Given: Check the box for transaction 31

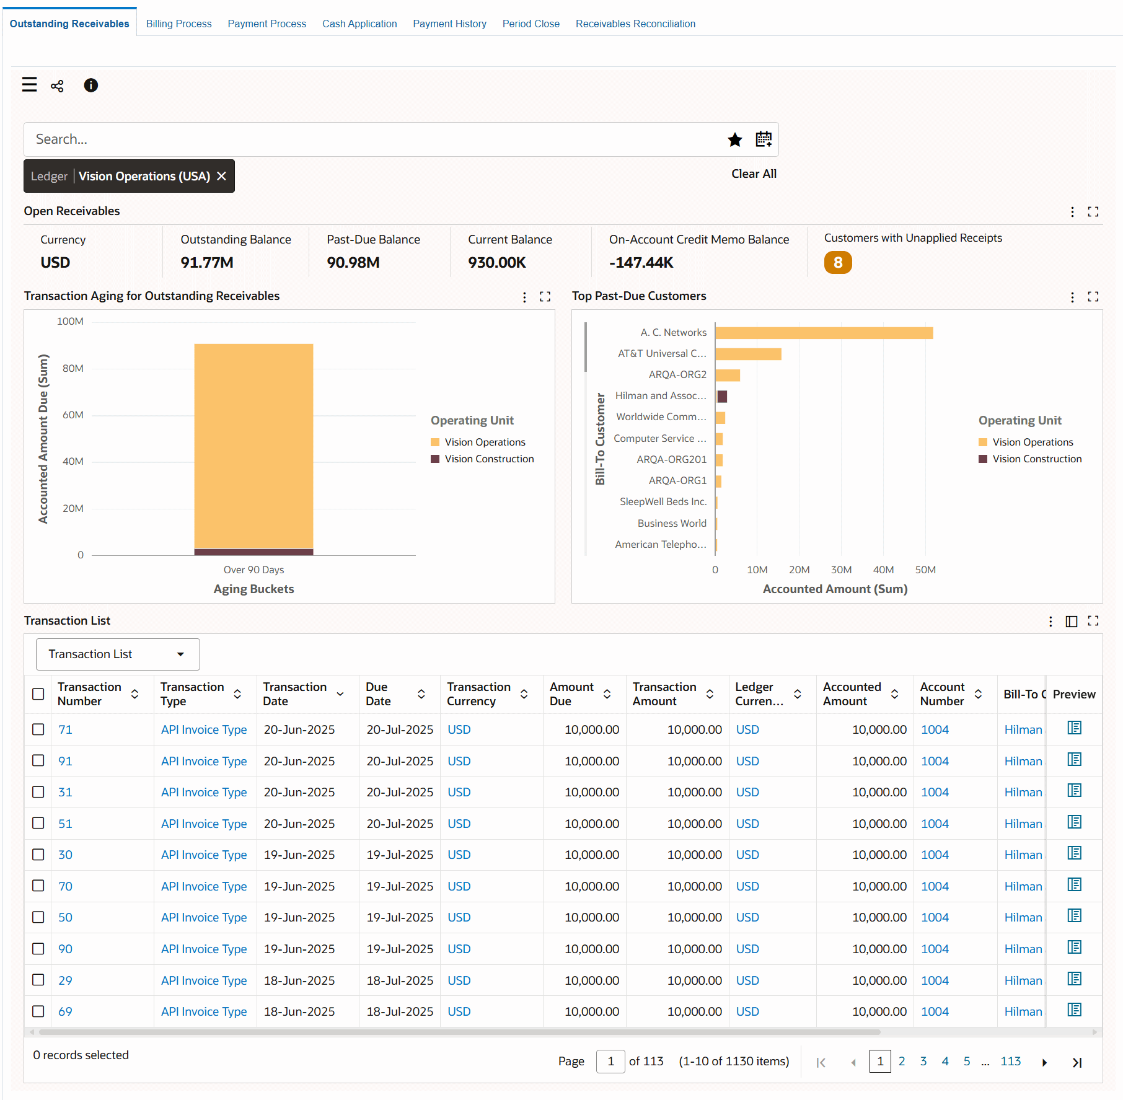Looking at the screenshot, I should [x=38, y=792].
